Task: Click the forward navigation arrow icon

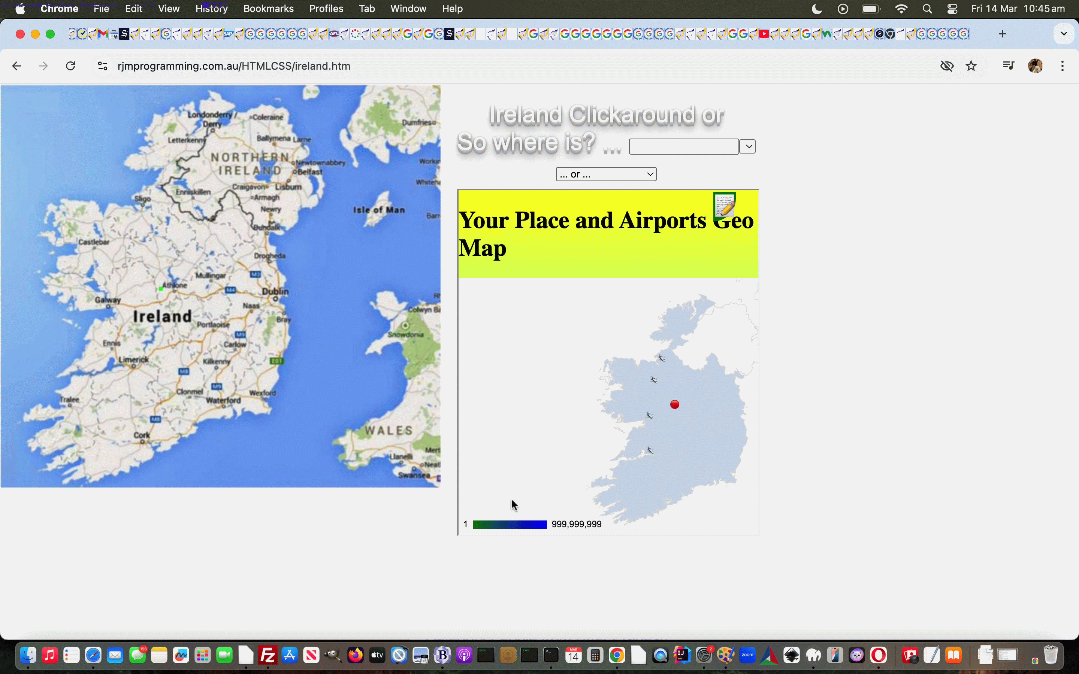Action: pyautogui.click(x=43, y=66)
